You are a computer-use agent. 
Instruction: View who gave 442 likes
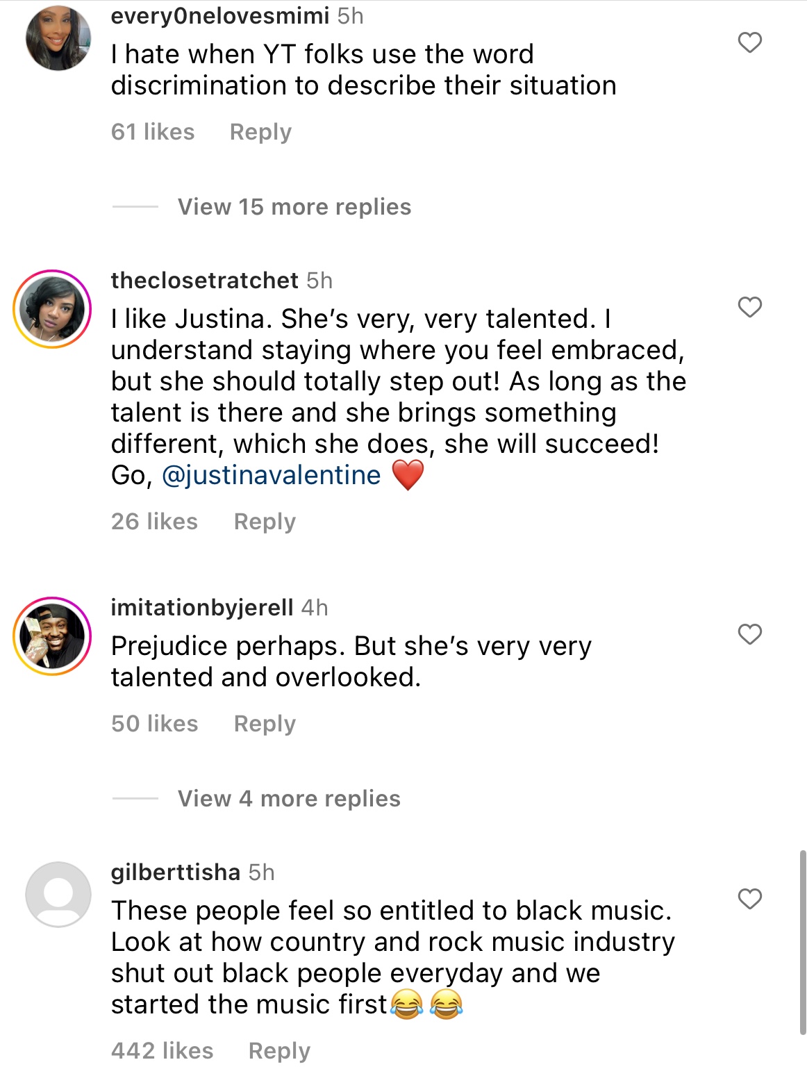click(163, 1051)
